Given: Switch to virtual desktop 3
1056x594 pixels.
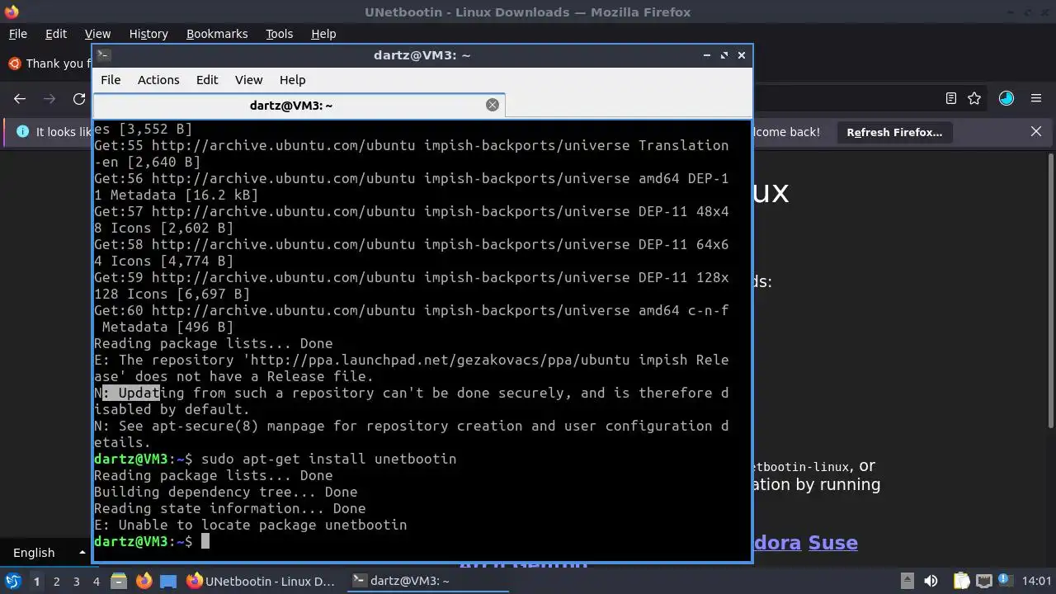Looking at the screenshot, I should 76,581.
